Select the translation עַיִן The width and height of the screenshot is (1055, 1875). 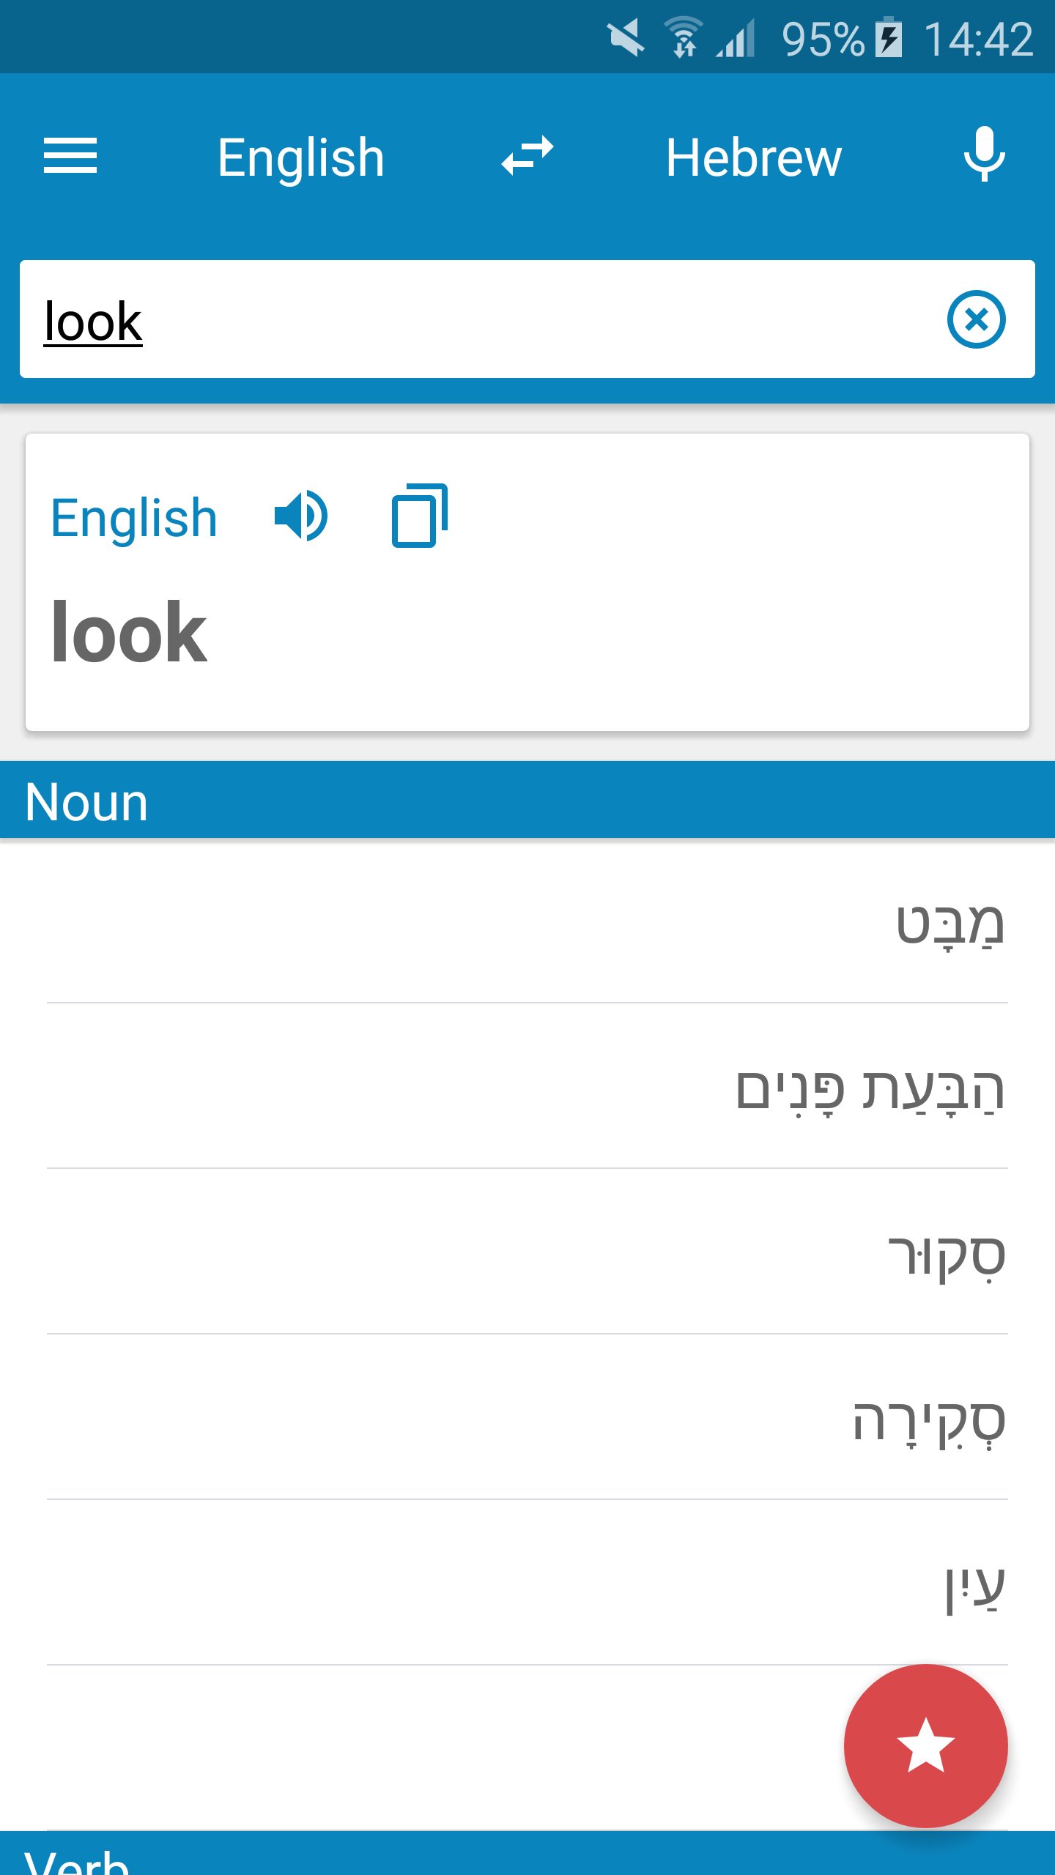(x=974, y=1586)
